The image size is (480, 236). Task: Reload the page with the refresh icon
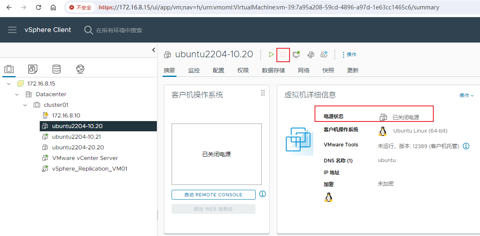[38, 8]
